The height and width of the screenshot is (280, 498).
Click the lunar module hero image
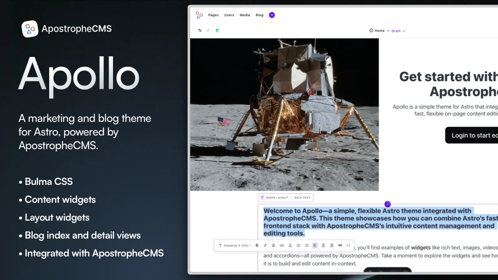[284, 114]
